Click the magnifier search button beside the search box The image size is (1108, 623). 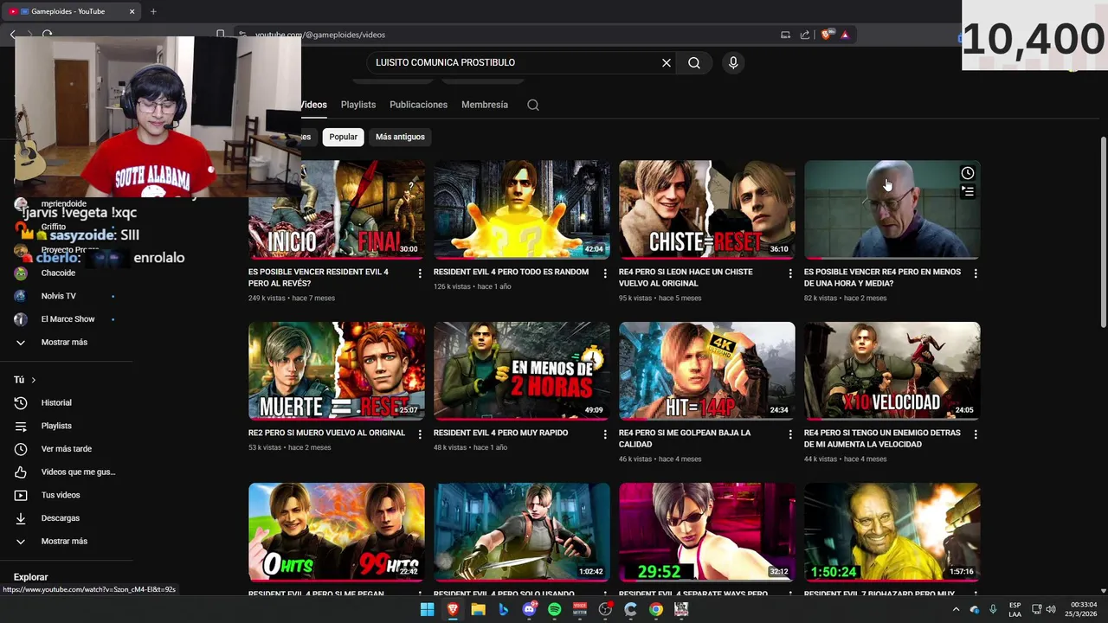(x=694, y=62)
